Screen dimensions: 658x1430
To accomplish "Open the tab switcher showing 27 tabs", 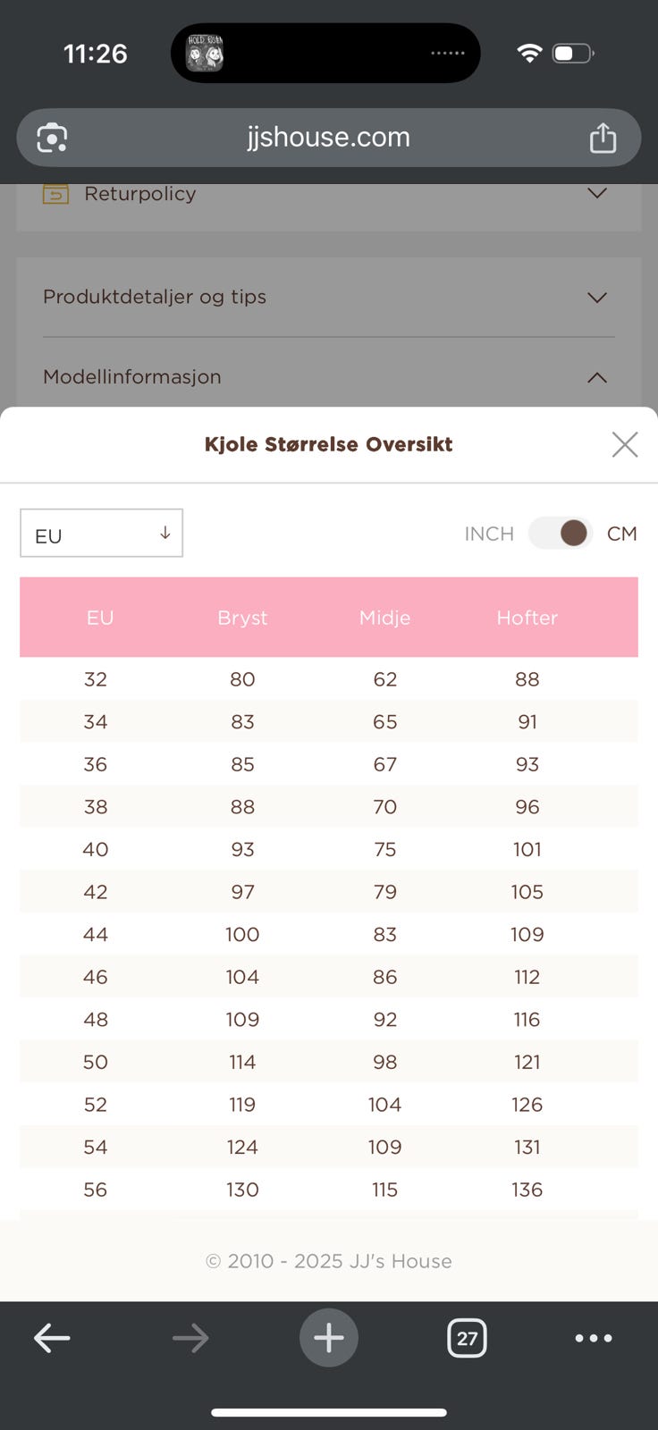I will click(x=467, y=1338).
